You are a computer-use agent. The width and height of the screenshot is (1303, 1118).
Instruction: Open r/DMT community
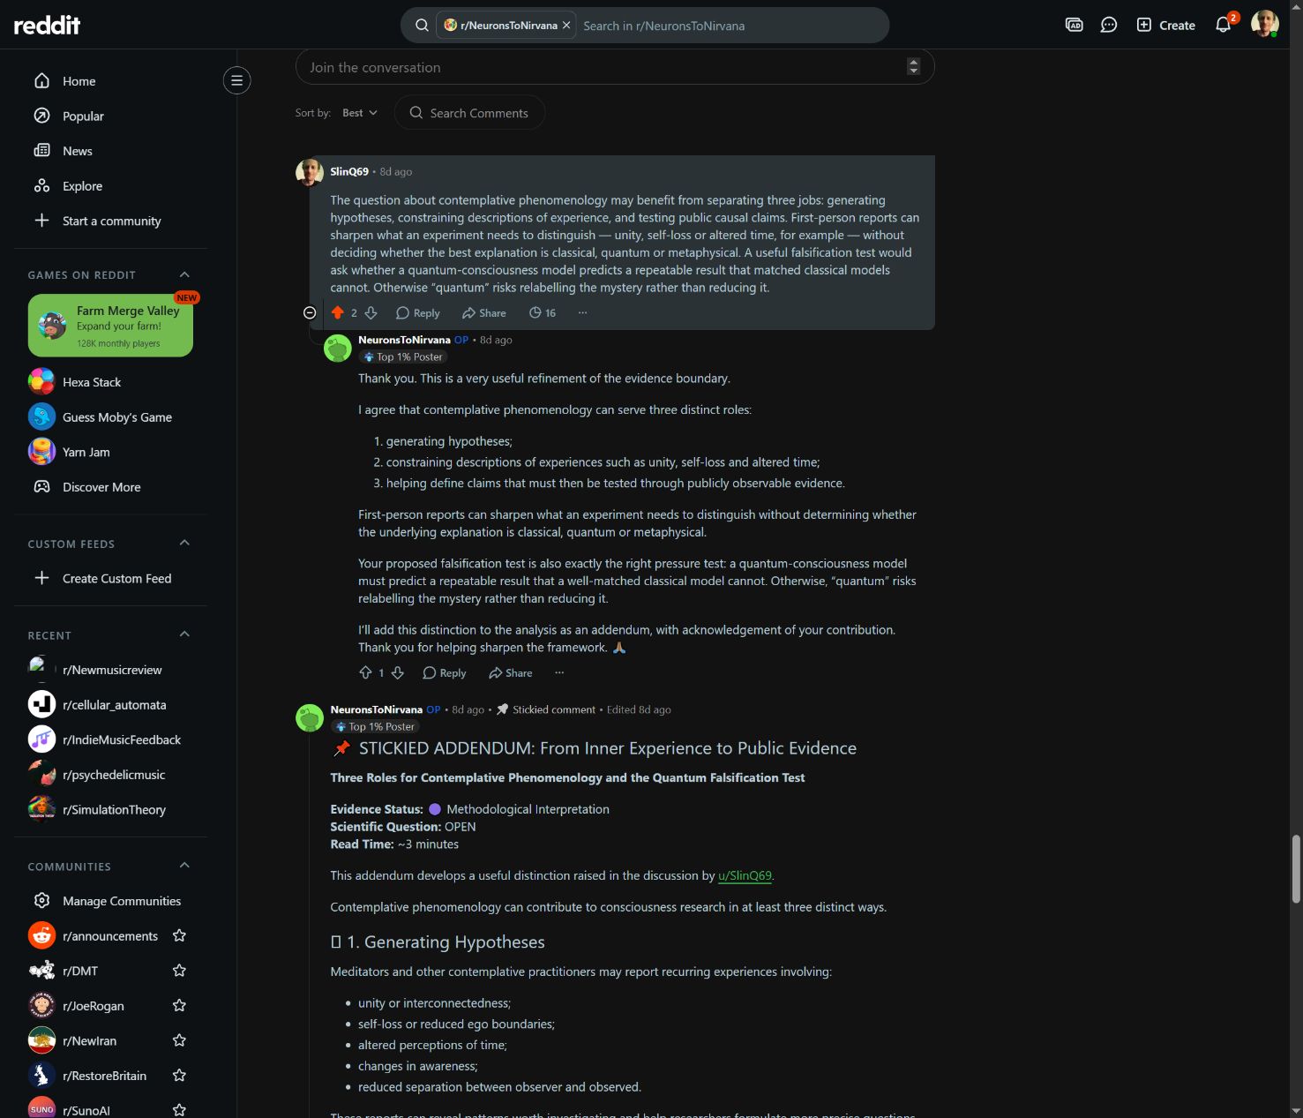click(80, 971)
